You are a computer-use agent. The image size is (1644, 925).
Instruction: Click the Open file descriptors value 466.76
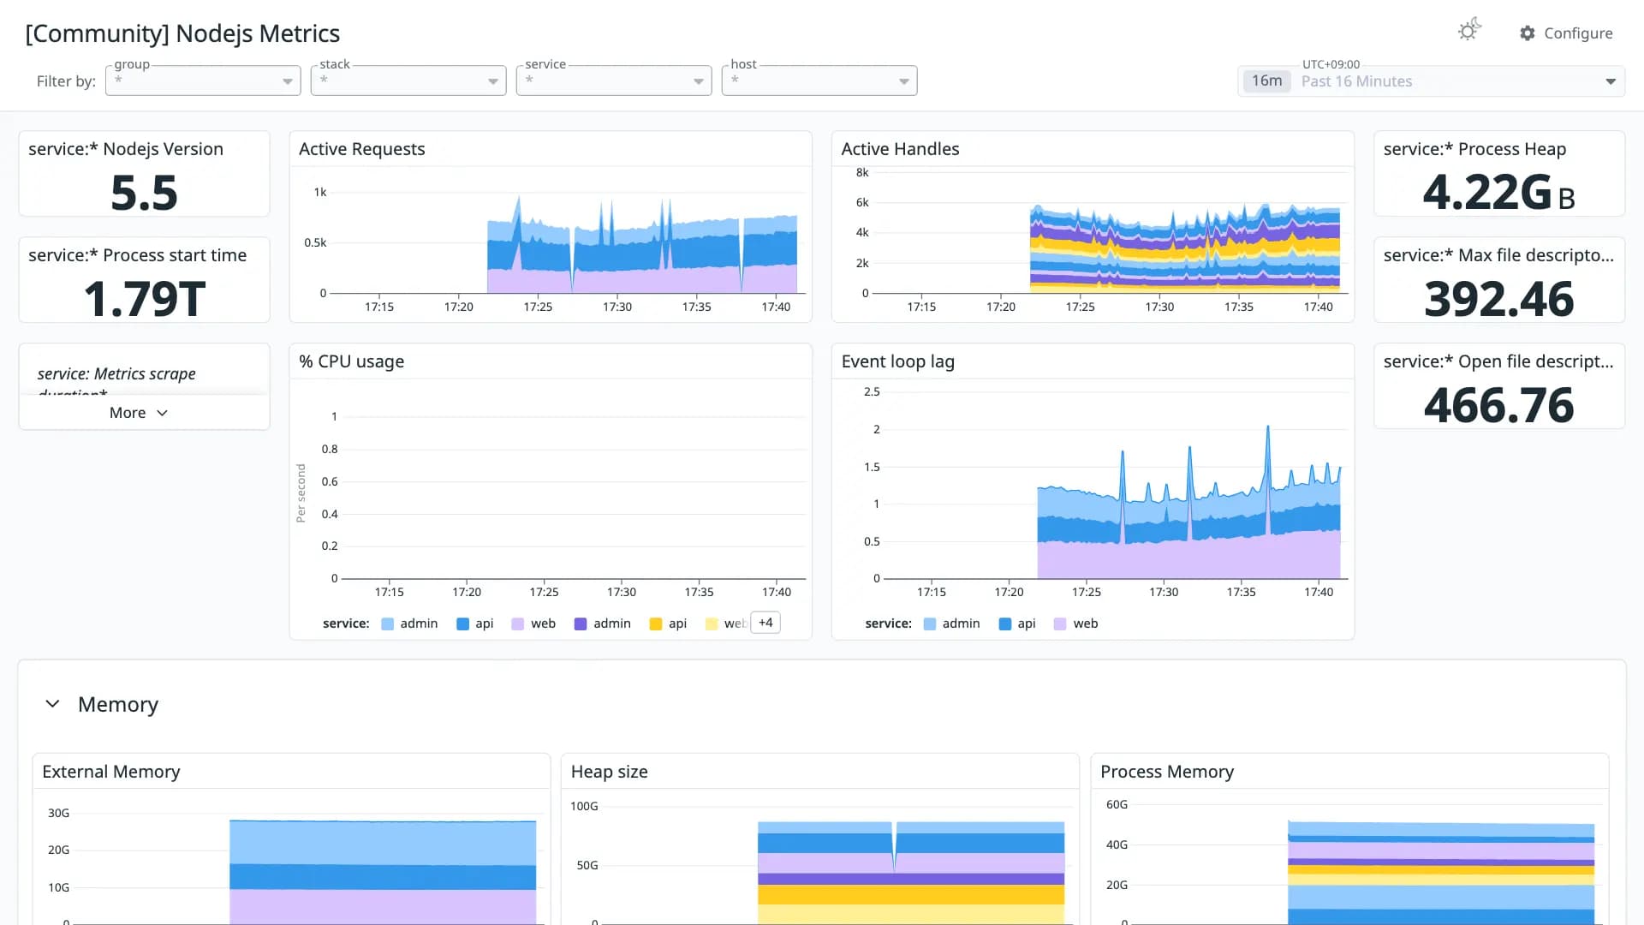pyautogui.click(x=1498, y=405)
